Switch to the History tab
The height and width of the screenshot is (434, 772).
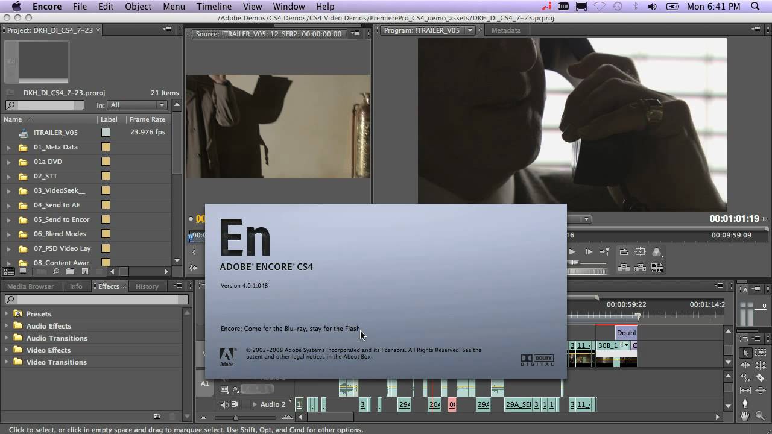147,286
